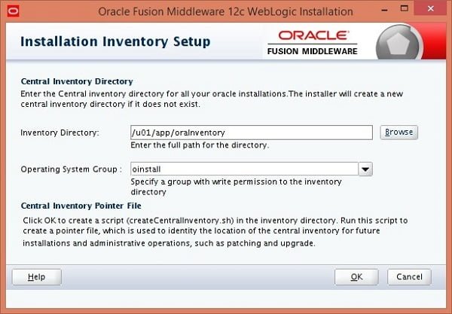Click the Central Inventory Directory section title
The image size is (452, 314).
click(77, 81)
